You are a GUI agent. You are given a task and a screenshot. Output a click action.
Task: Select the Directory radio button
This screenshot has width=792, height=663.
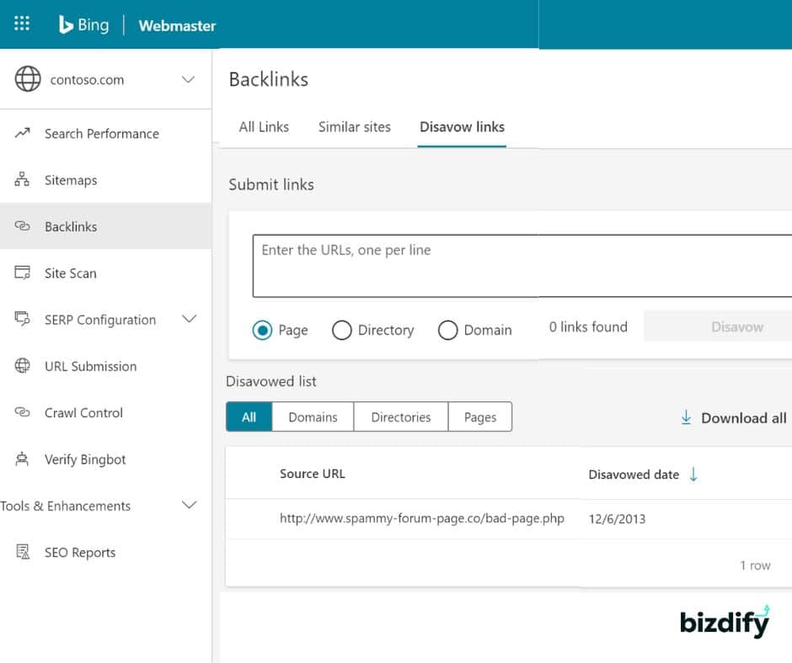click(341, 330)
